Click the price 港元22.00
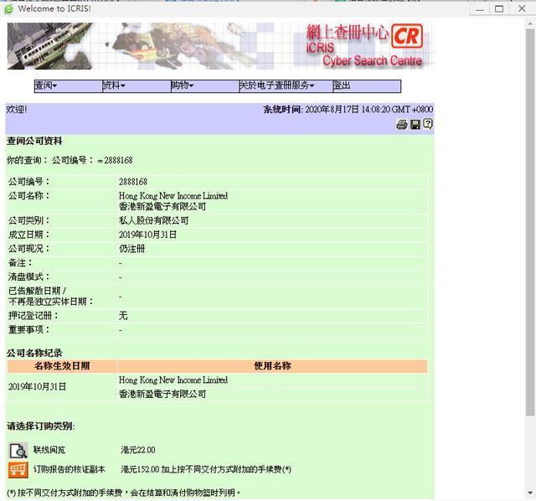The width and height of the screenshot is (536, 501). click(138, 450)
